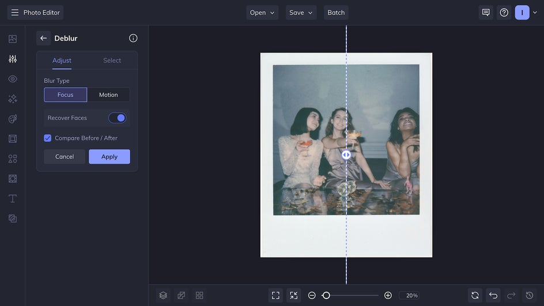
Task: Open the hamburger menu next to Photo Editor
Action: tap(14, 13)
